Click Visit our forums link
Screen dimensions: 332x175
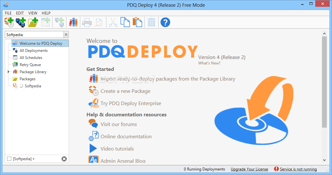click(x=119, y=124)
